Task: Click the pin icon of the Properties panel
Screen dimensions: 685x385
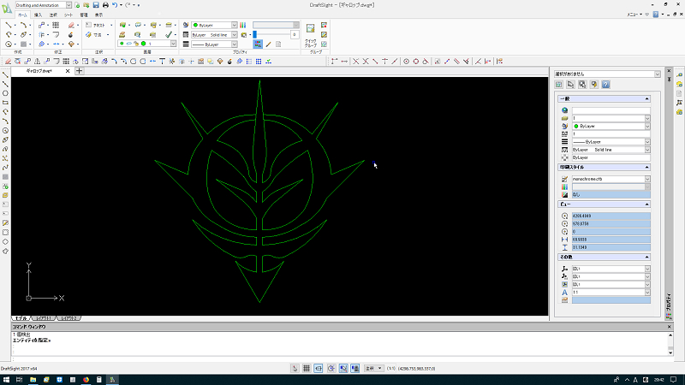Action: pos(669,79)
